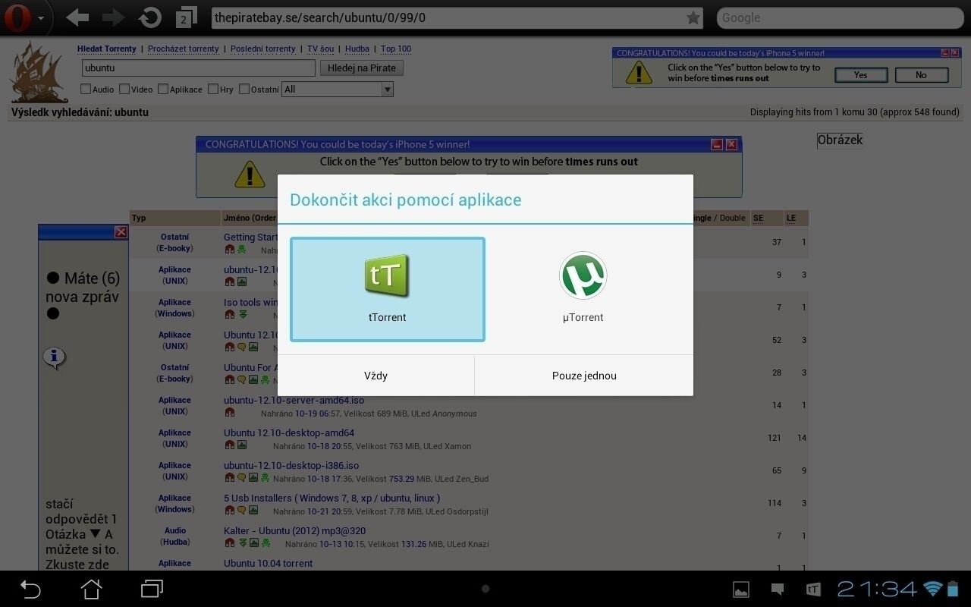Choose the tTorrent app icon
Screen dimensions: 971x607
[x=387, y=275]
